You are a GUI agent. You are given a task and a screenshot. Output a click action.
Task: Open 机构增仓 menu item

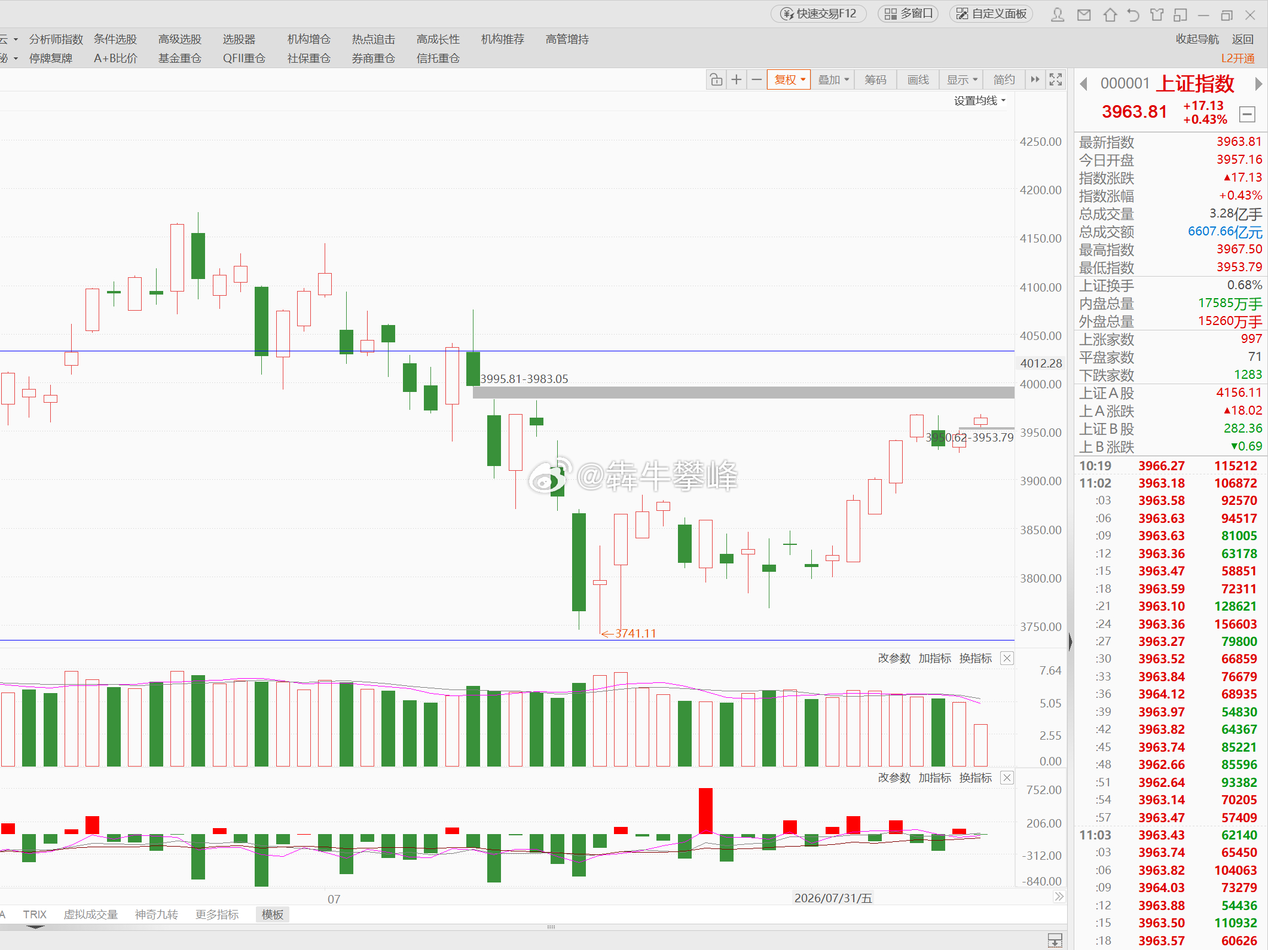[x=309, y=39]
